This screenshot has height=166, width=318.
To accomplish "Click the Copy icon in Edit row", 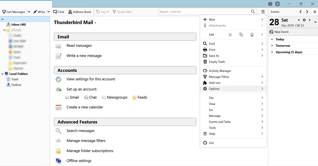I will [241, 34].
